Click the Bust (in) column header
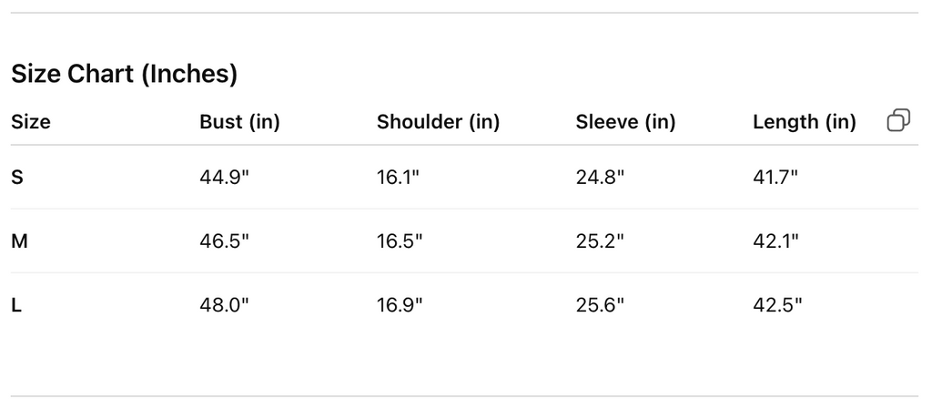 pos(239,122)
